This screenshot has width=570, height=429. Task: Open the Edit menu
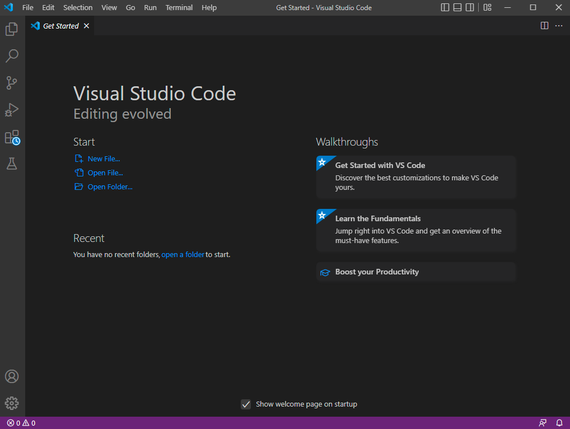click(48, 8)
